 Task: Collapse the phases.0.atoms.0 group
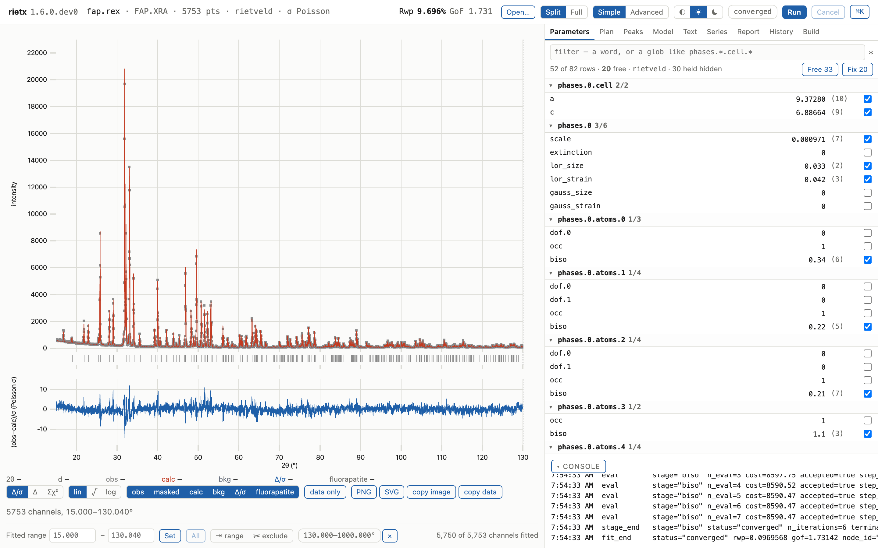click(551, 220)
